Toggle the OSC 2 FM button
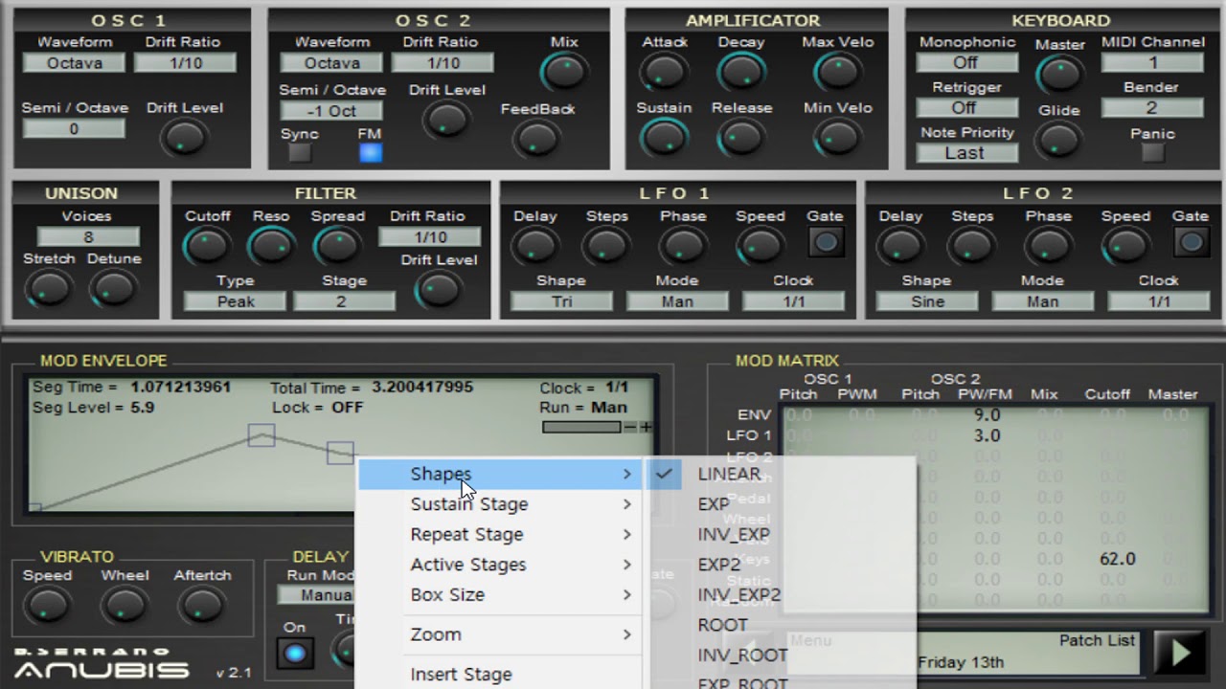The image size is (1226, 689). pyautogui.click(x=370, y=153)
